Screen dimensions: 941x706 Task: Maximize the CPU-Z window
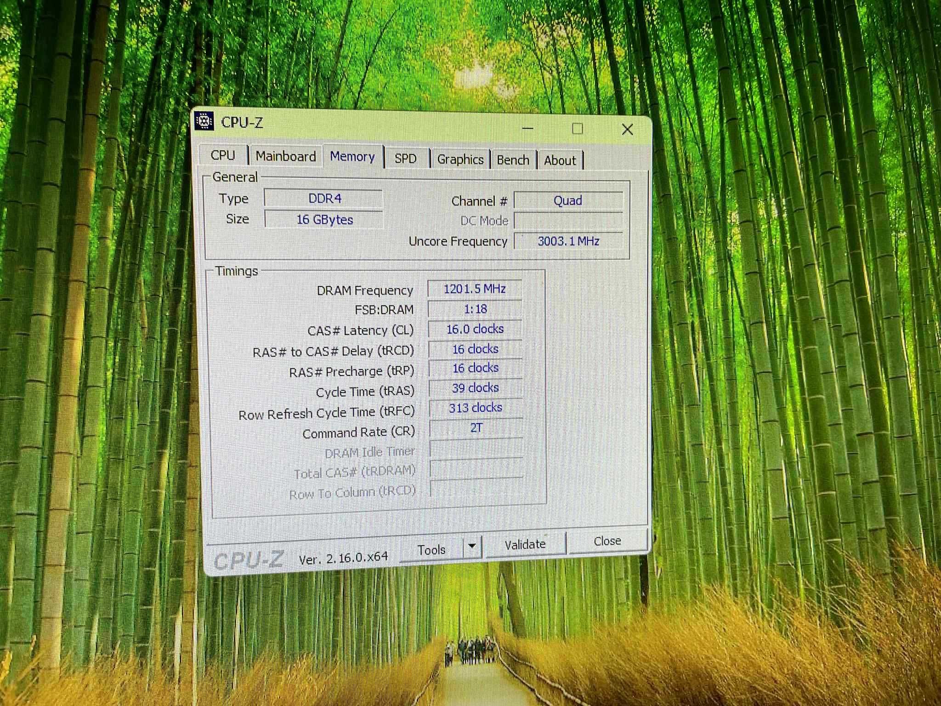pyautogui.click(x=578, y=129)
